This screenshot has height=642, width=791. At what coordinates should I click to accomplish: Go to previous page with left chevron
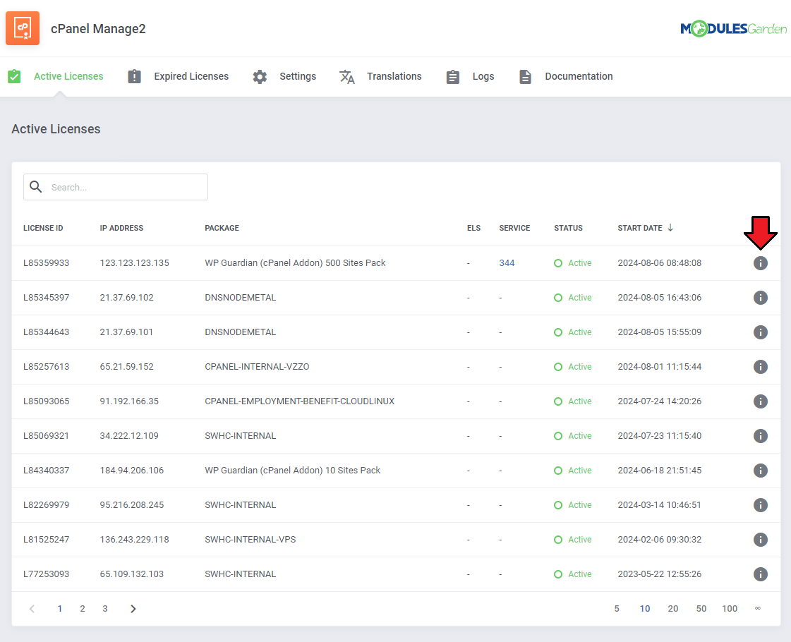32,609
